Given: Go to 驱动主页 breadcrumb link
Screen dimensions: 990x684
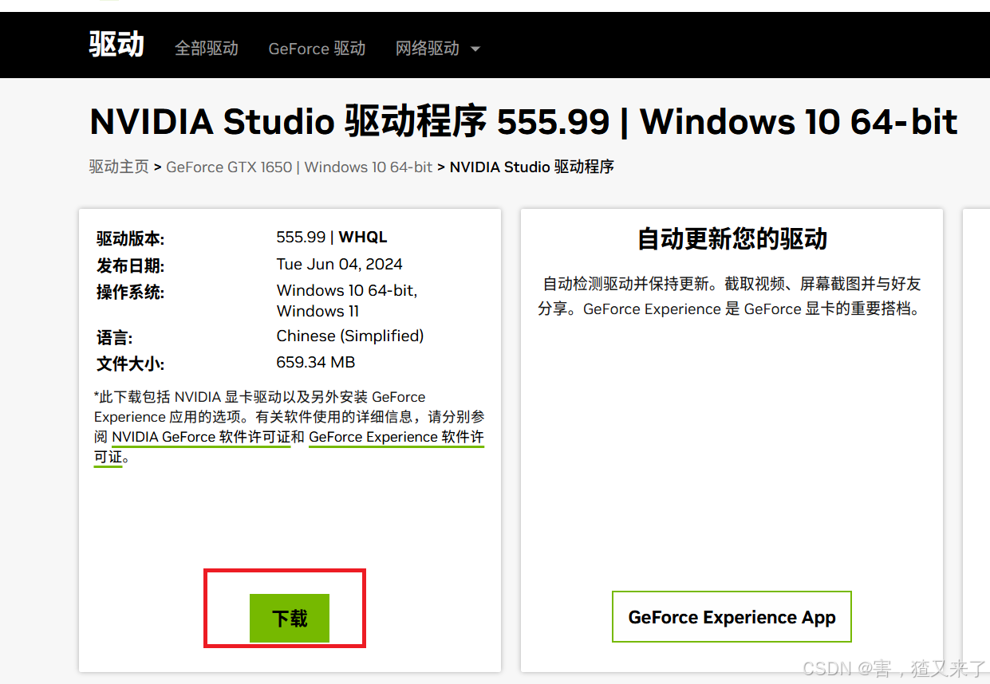Looking at the screenshot, I should click(x=119, y=167).
